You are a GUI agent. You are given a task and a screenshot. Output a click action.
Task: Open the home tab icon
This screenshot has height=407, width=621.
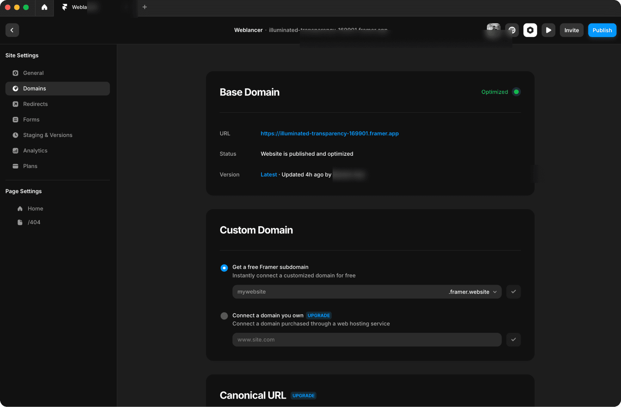click(45, 7)
